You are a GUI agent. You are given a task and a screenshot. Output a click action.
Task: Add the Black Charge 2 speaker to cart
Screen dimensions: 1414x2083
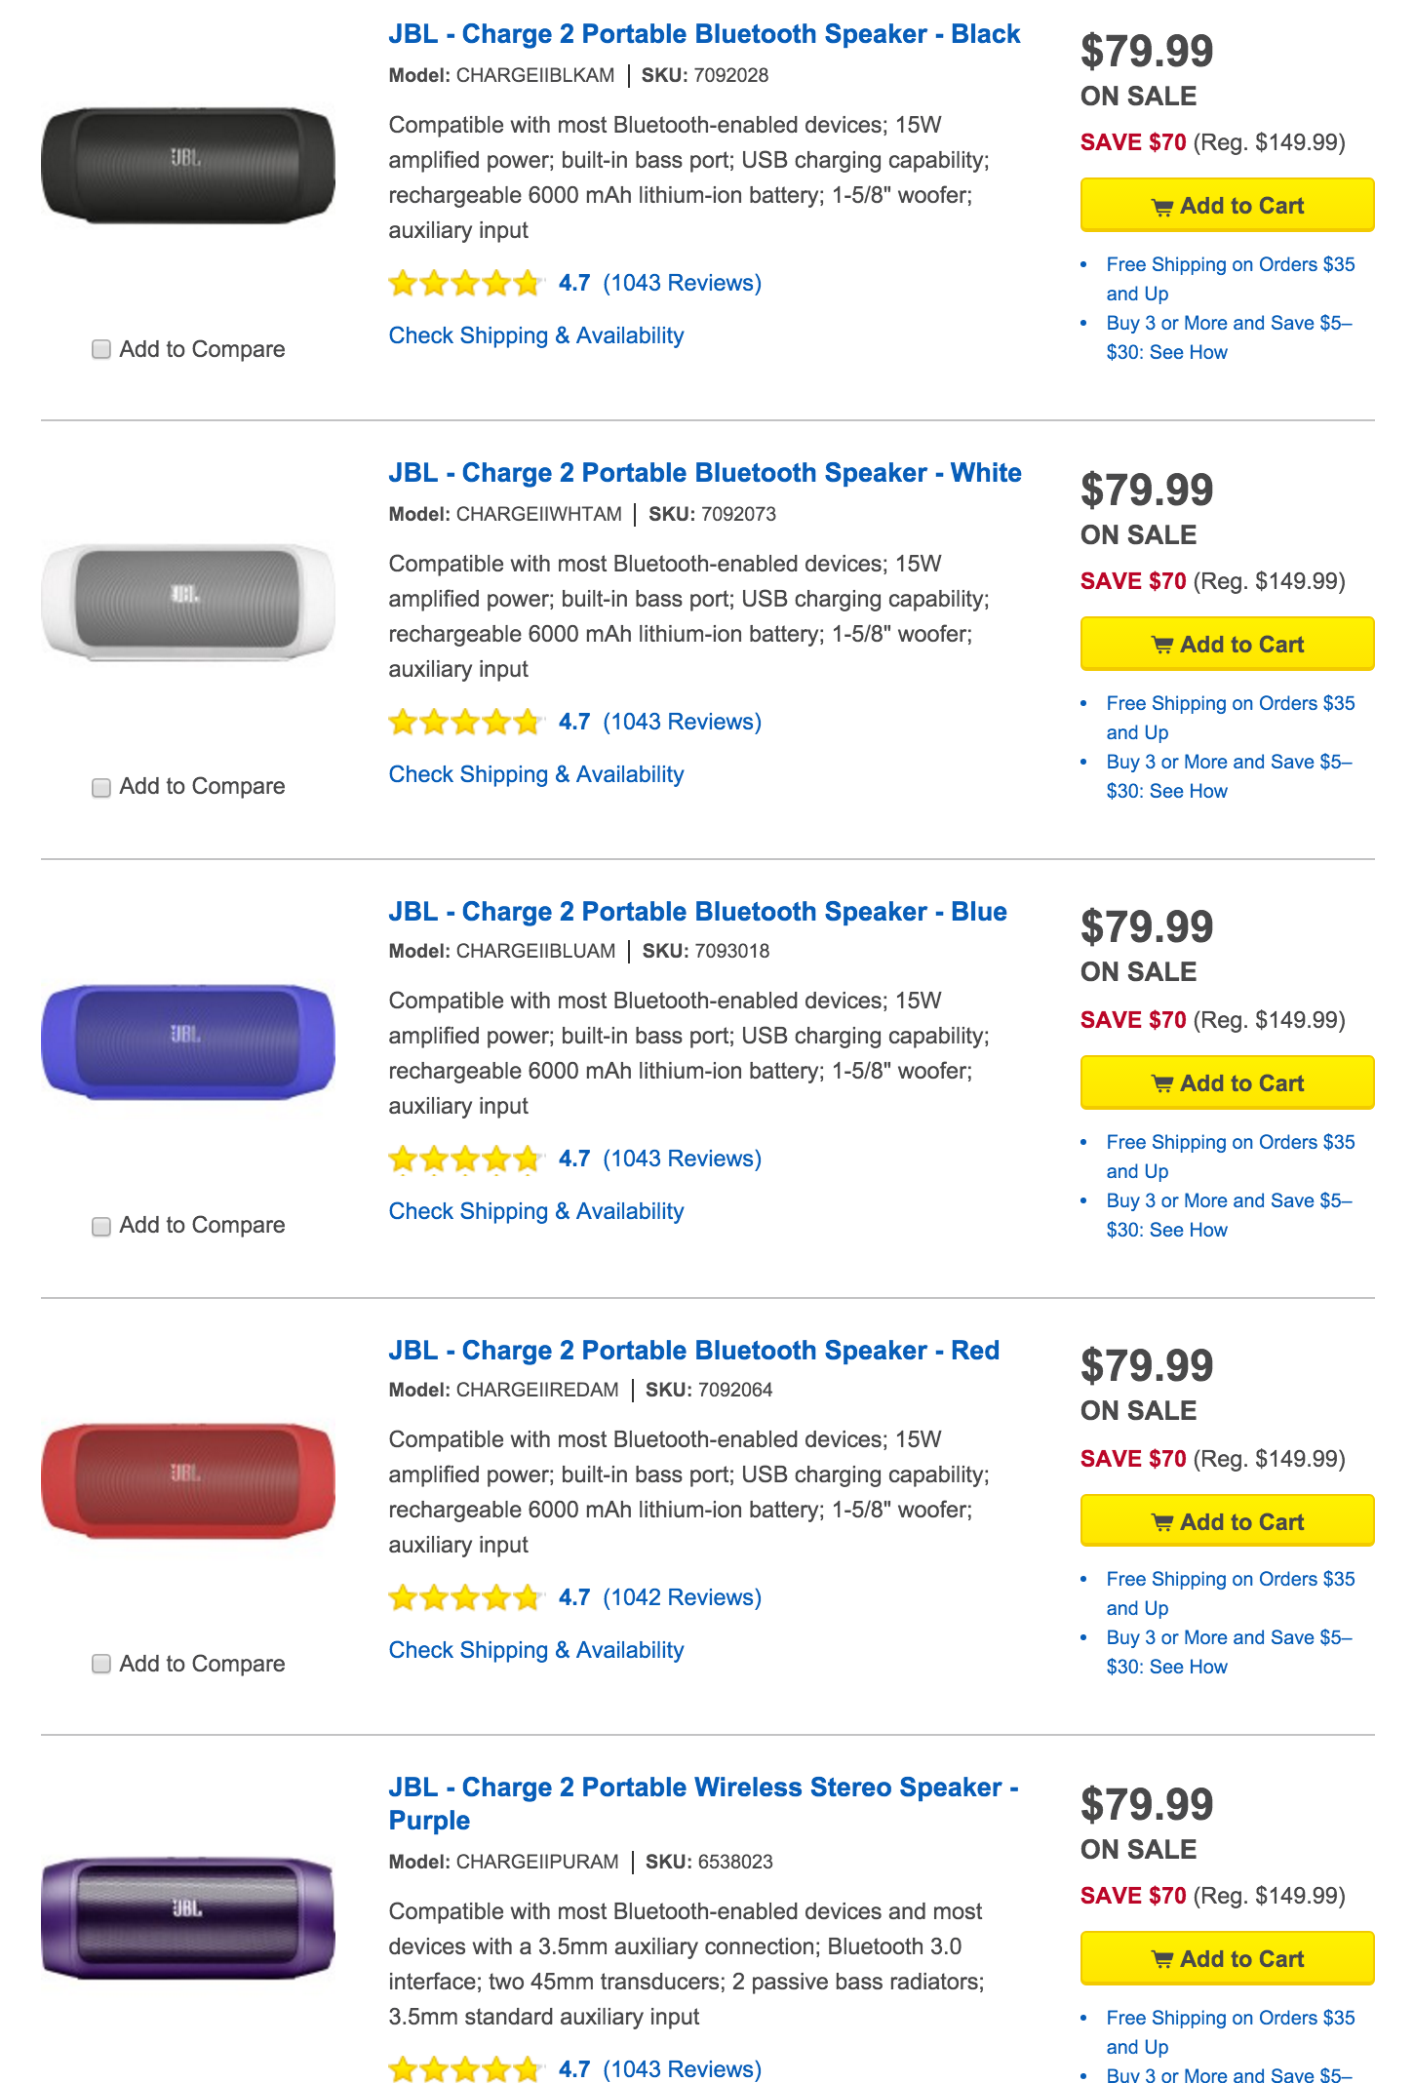(1227, 205)
